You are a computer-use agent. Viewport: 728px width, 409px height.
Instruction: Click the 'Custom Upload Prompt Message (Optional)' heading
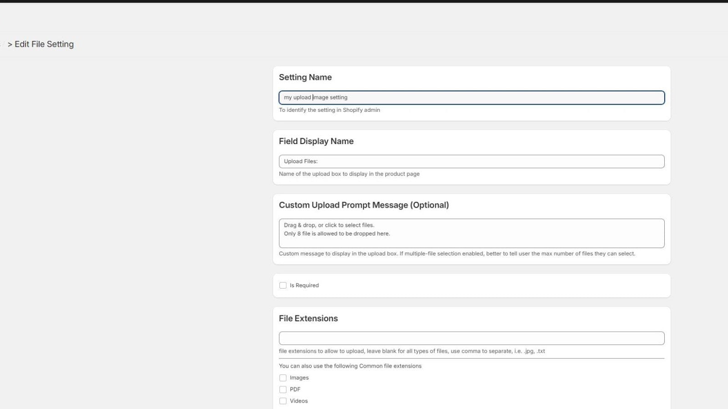pyautogui.click(x=364, y=205)
